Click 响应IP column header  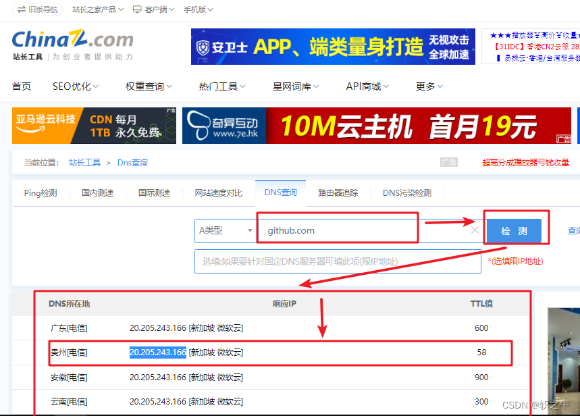click(284, 304)
